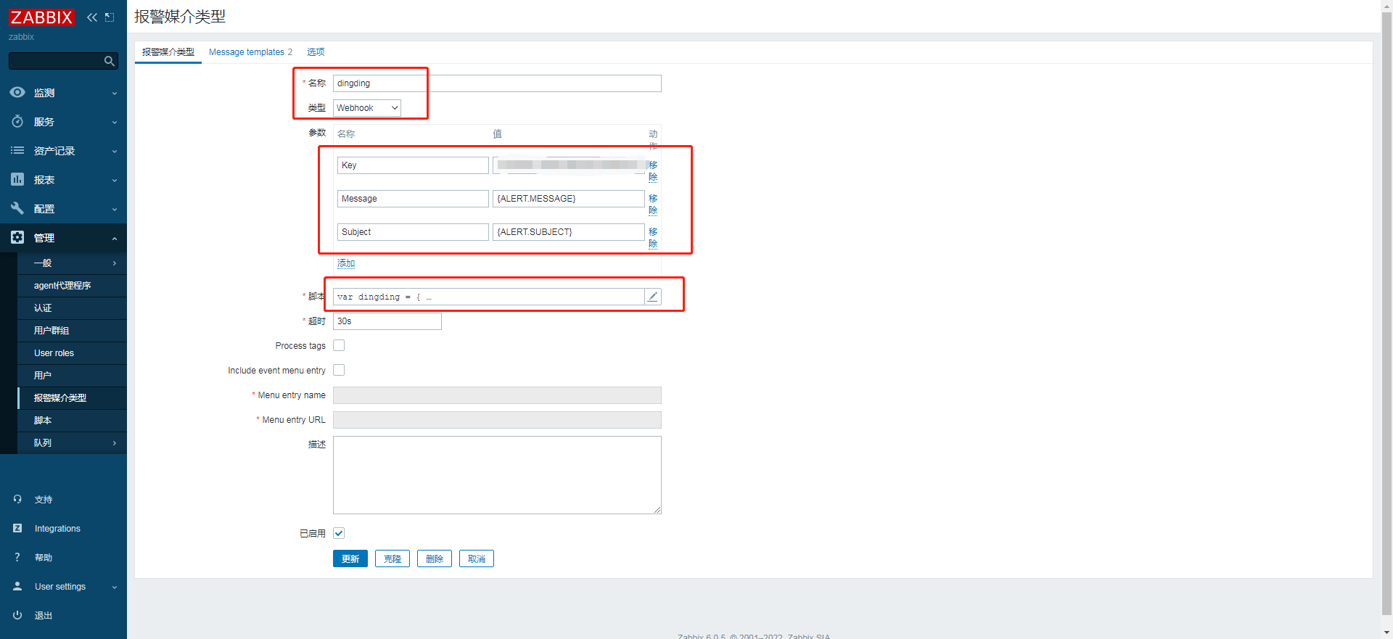Select 报警媒介类型 sidebar item
Screen dimensions: 1393x639
pyautogui.click(x=72, y=398)
